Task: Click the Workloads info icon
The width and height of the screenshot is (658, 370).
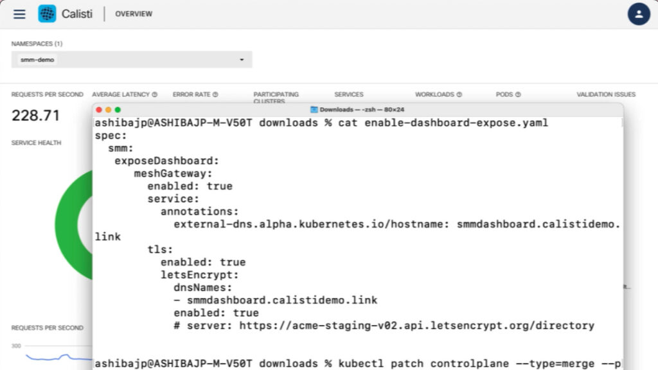Action: tap(459, 94)
